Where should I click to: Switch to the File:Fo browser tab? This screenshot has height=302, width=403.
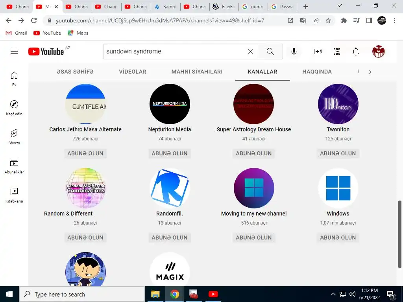point(224,7)
